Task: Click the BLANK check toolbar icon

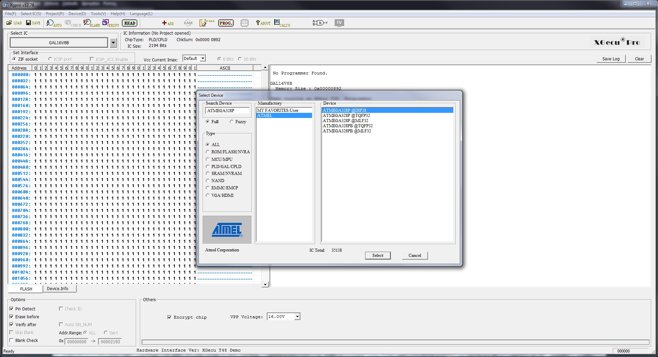Action: [92, 23]
